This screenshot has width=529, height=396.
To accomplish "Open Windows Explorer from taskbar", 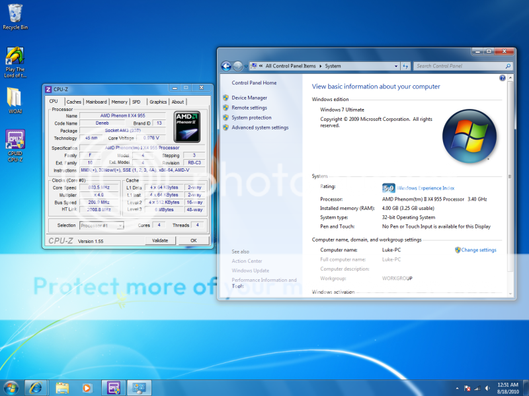I will tap(62, 388).
